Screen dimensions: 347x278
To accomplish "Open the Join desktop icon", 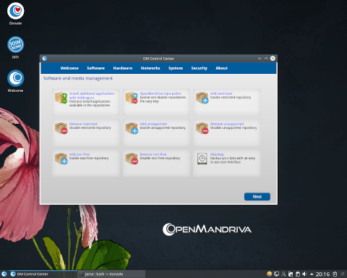I will pyautogui.click(x=15, y=45).
